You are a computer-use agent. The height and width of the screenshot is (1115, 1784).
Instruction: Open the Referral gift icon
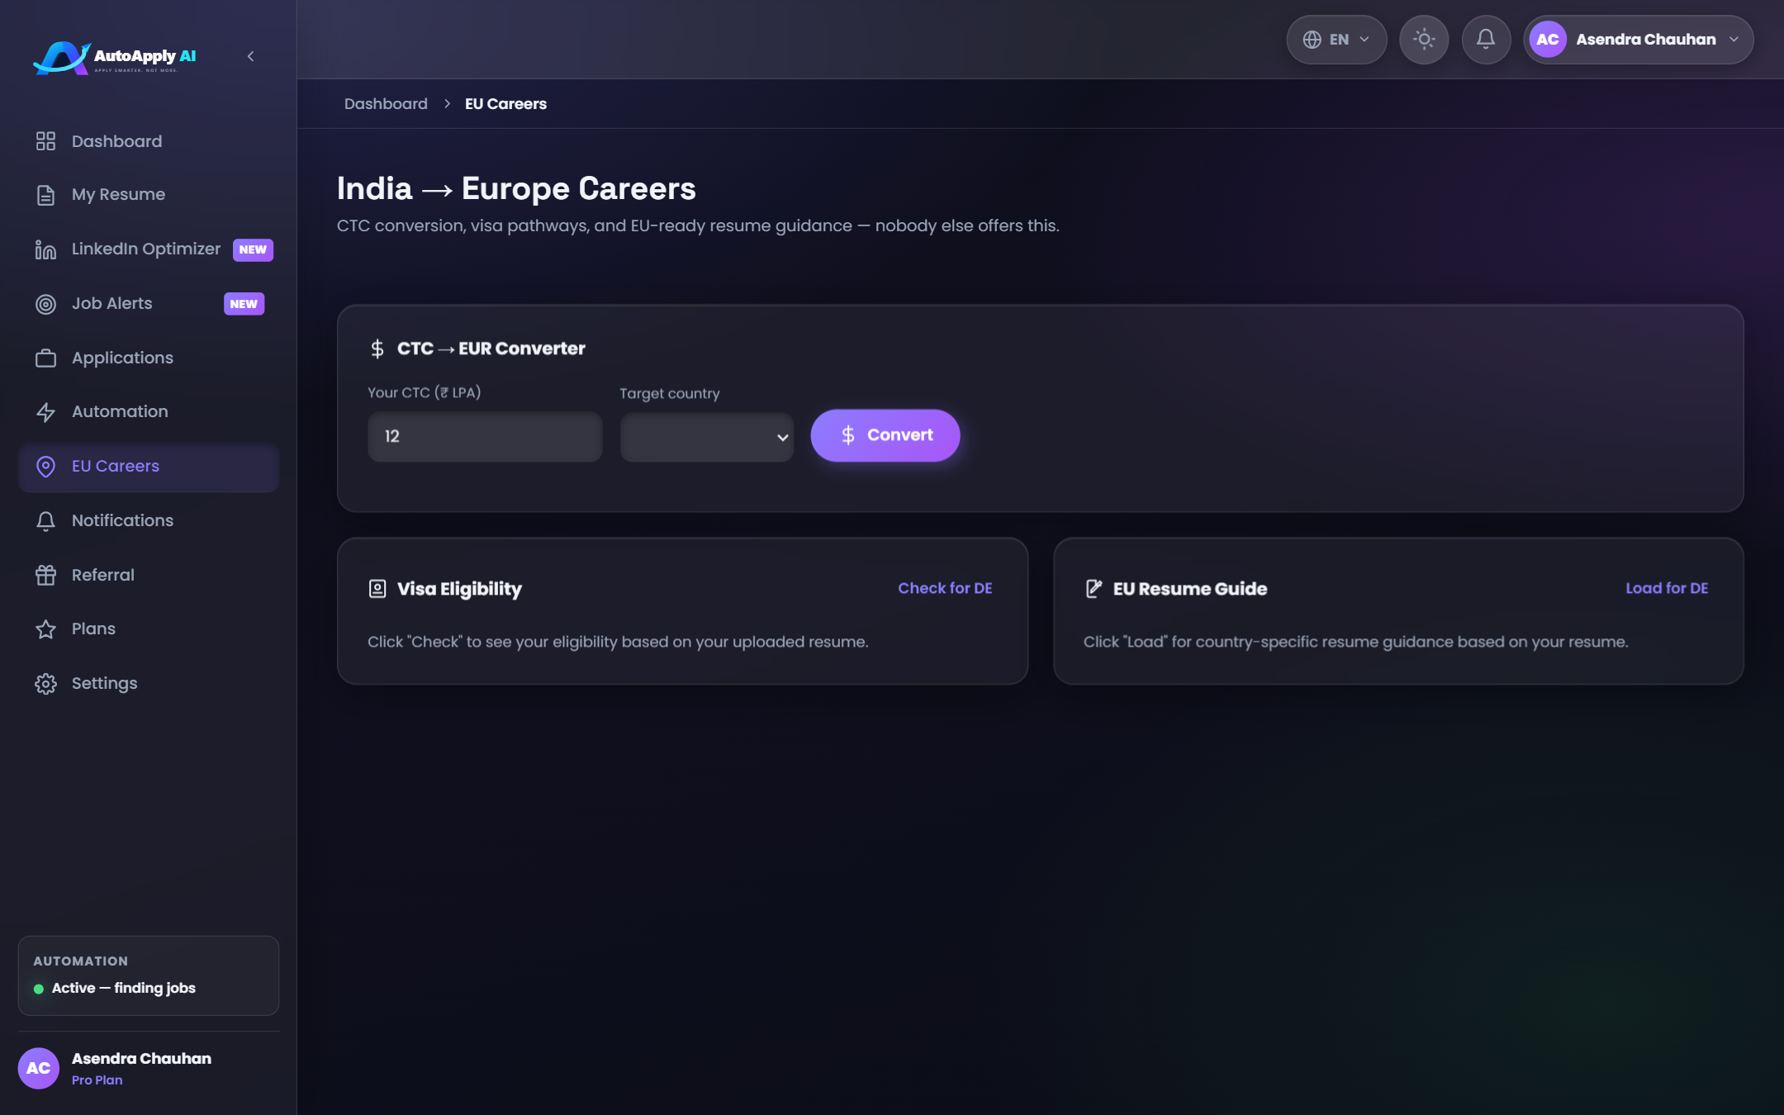pos(45,575)
